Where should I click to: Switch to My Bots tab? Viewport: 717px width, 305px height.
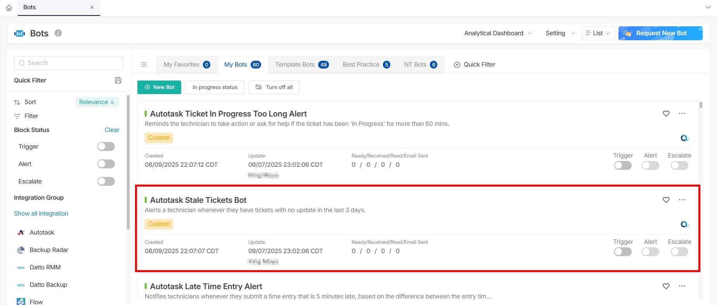pyautogui.click(x=242, y=65)
